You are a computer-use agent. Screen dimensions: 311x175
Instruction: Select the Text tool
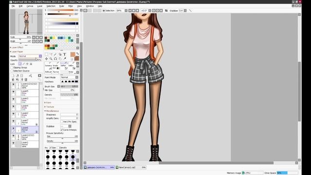pos(65,54)
